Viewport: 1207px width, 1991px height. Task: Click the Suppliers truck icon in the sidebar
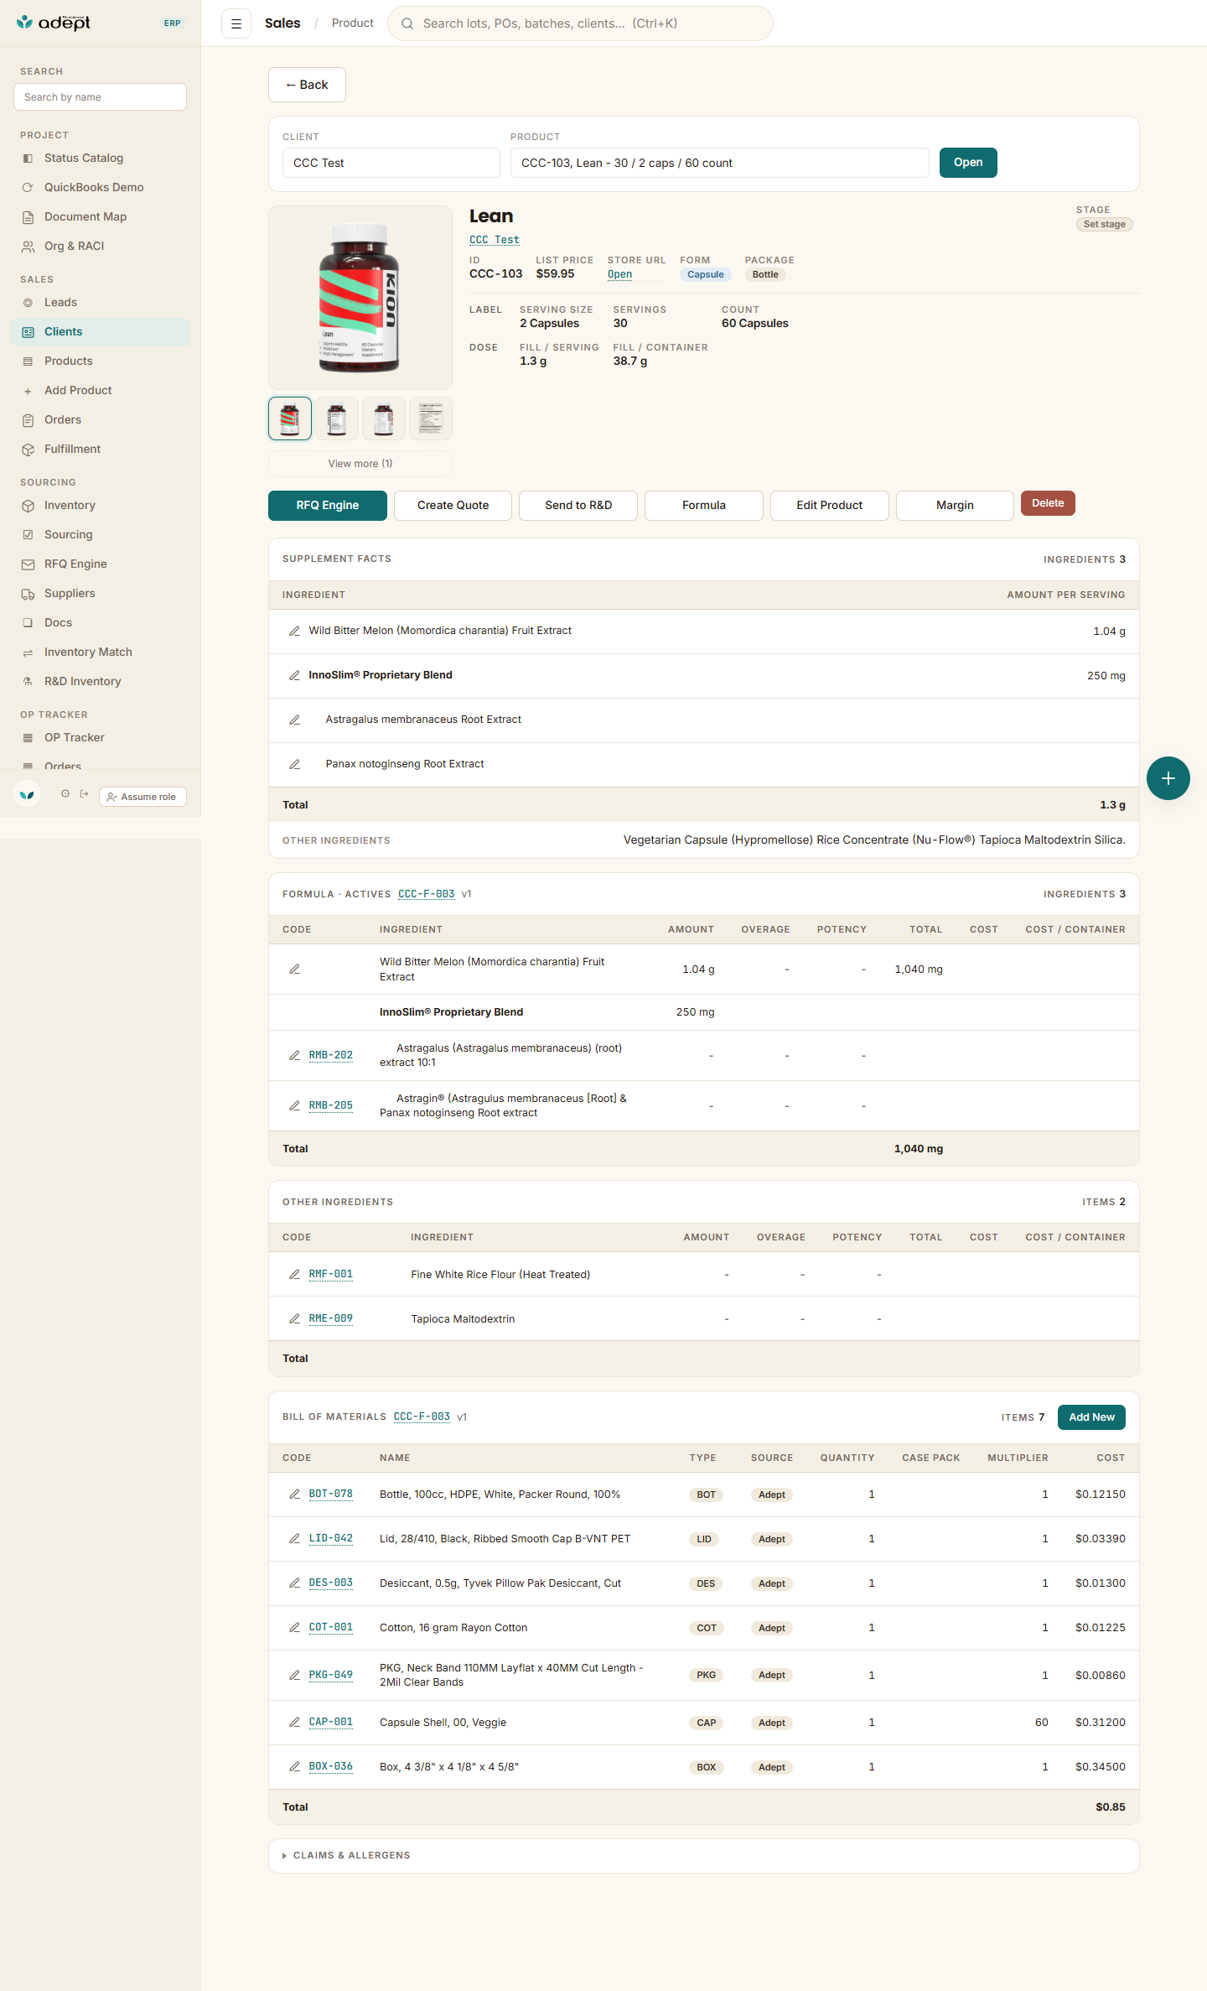(x=28, y=594)
